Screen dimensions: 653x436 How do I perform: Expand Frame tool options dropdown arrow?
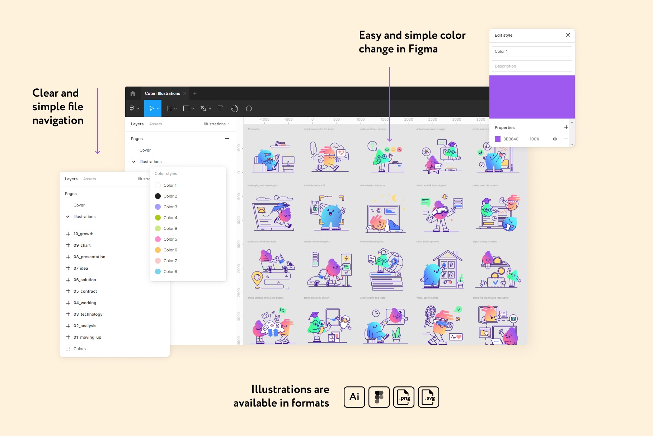coord(175,109)
